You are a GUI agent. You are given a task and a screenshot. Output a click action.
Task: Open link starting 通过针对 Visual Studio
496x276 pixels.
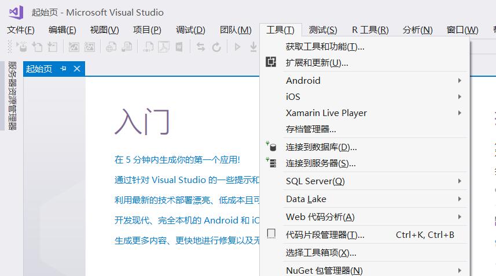tap(187, 180)
